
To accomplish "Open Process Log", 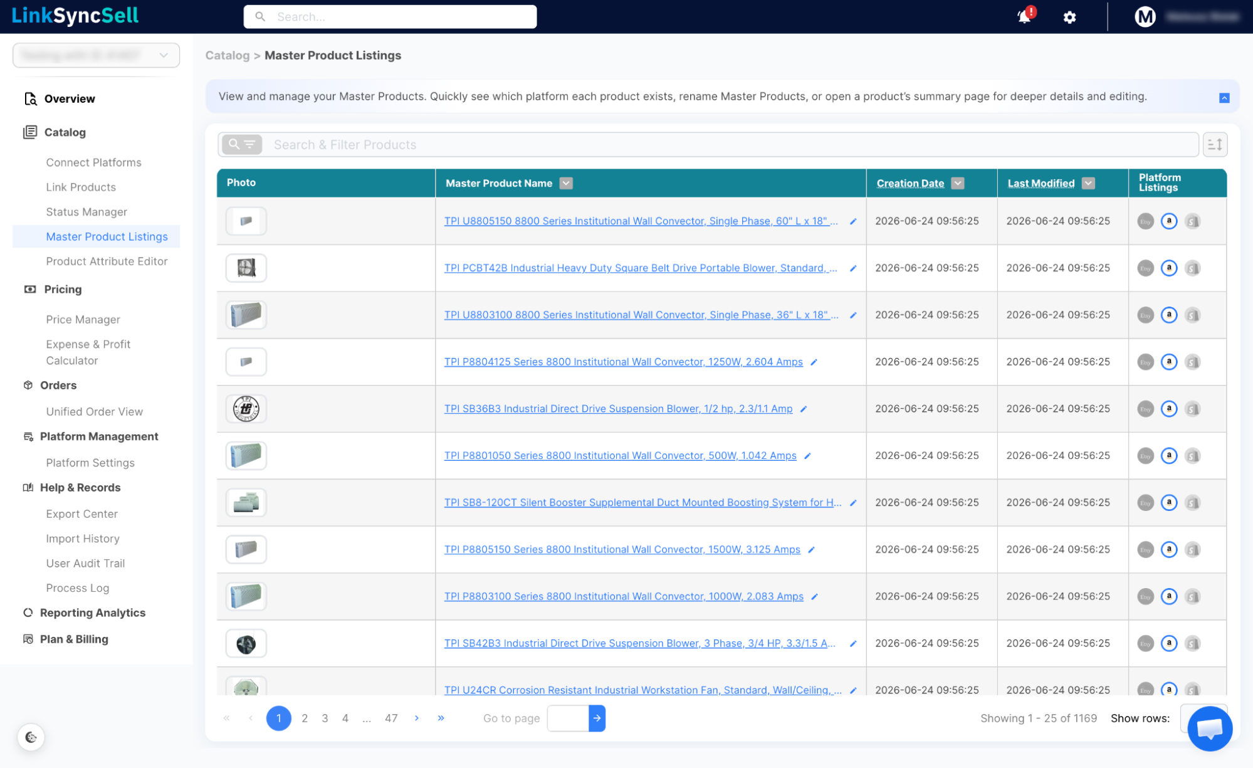I will tap(77, 588).
